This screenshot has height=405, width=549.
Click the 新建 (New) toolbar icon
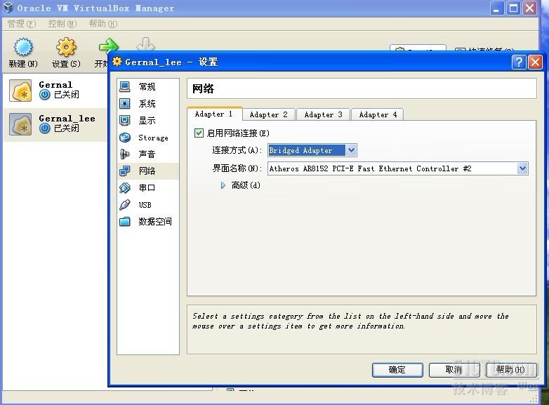click(23, 47)
